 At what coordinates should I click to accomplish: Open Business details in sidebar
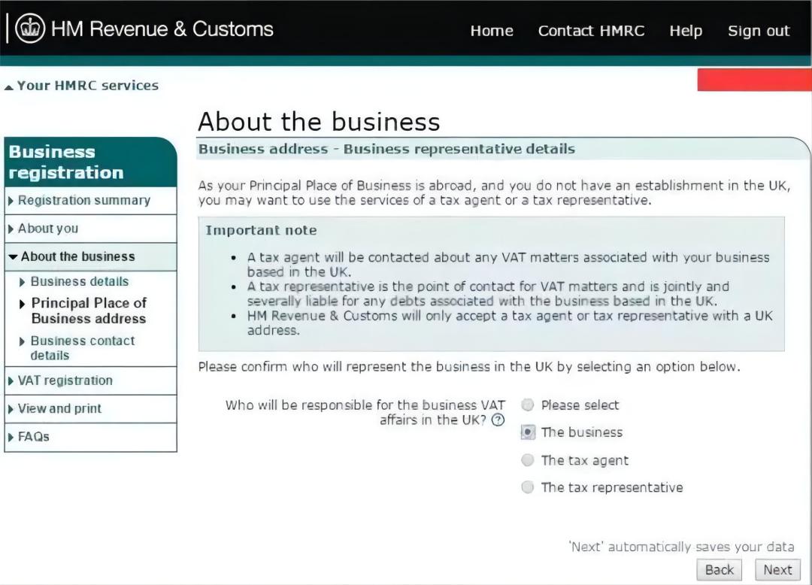(x=79, y=281)
